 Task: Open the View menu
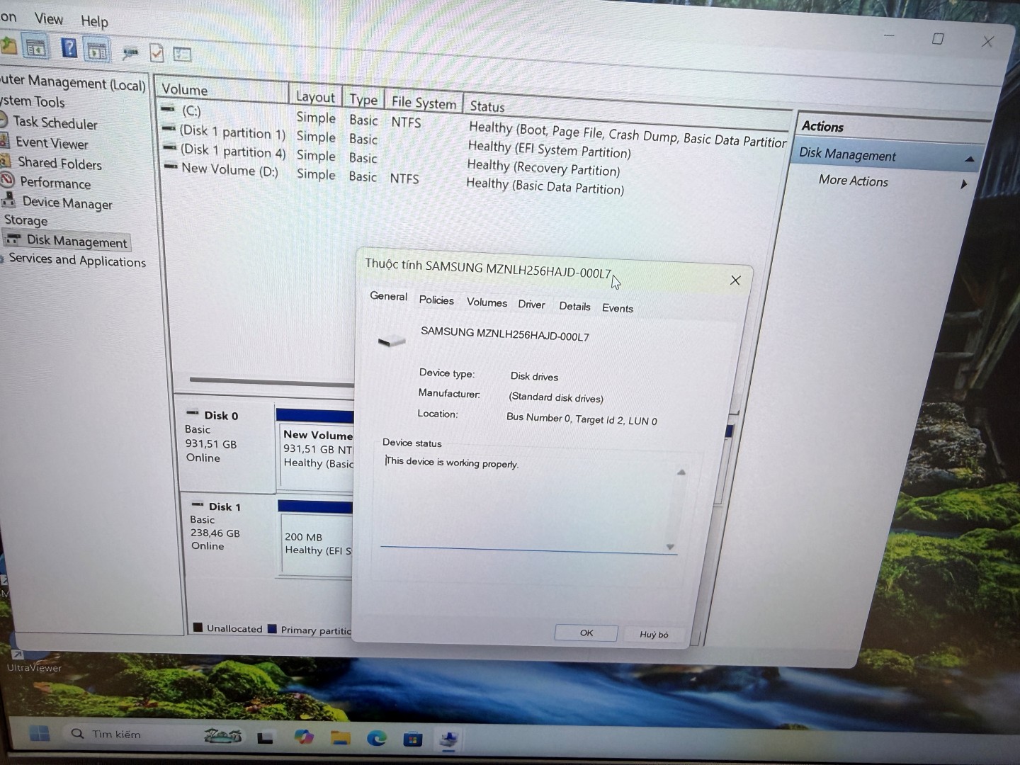(x=49, y=19)
